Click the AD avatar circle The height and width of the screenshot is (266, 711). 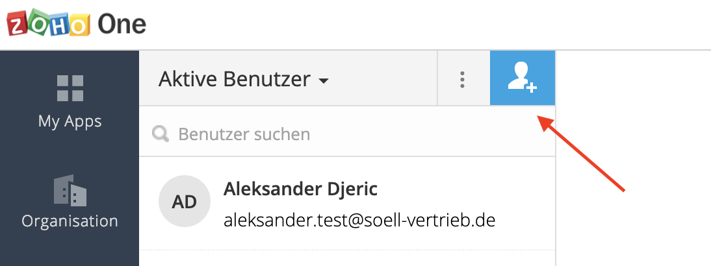tap(185, 201)
